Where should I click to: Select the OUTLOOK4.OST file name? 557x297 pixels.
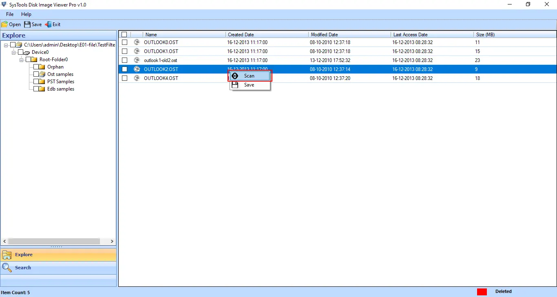(161, 78)
